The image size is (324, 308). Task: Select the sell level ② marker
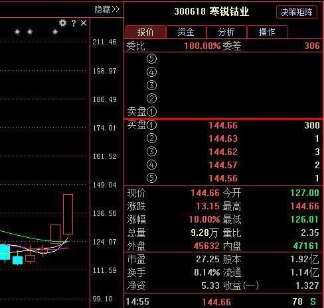(151, 99)
